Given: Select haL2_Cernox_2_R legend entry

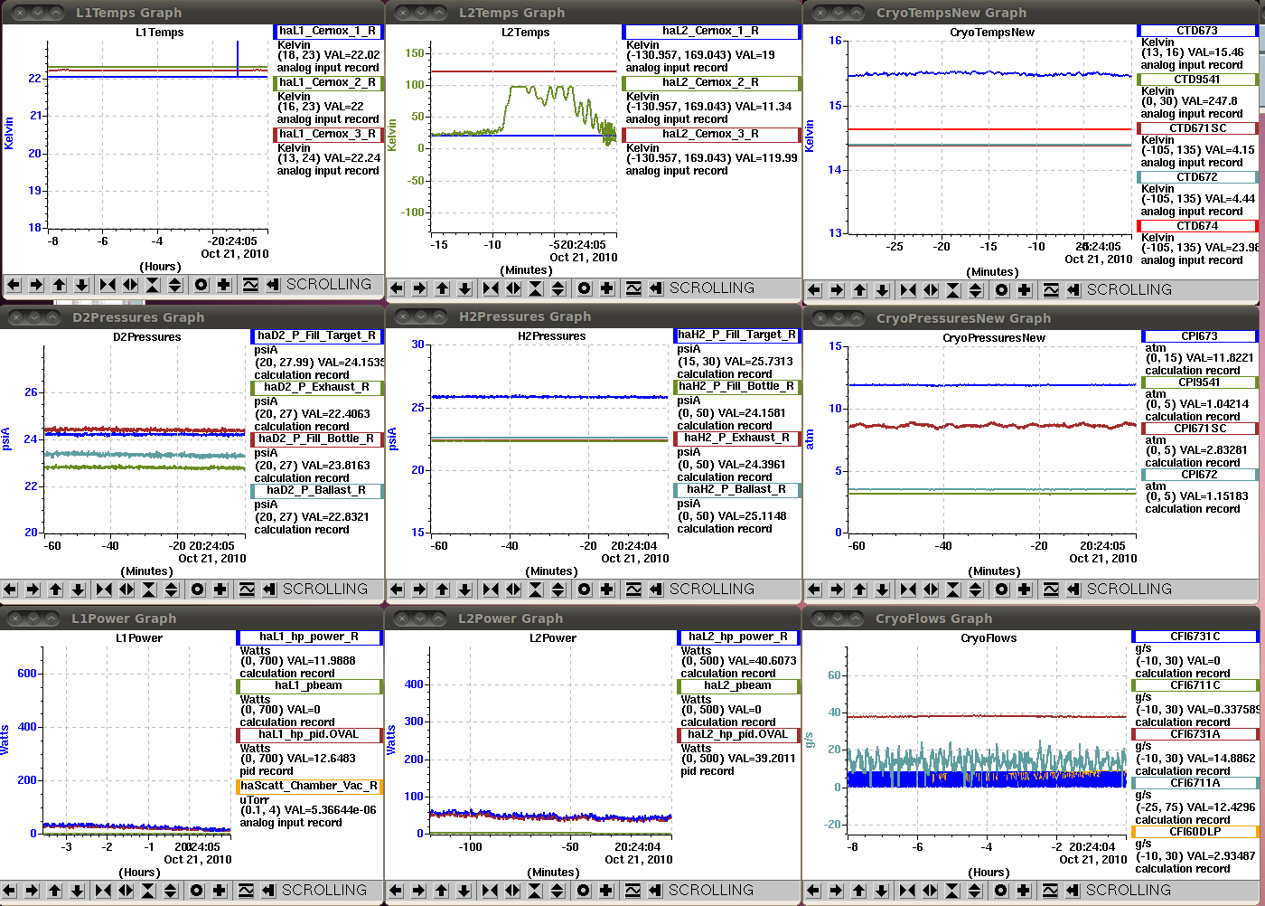Looking at the screenshot, I should (x=711, y=83).
